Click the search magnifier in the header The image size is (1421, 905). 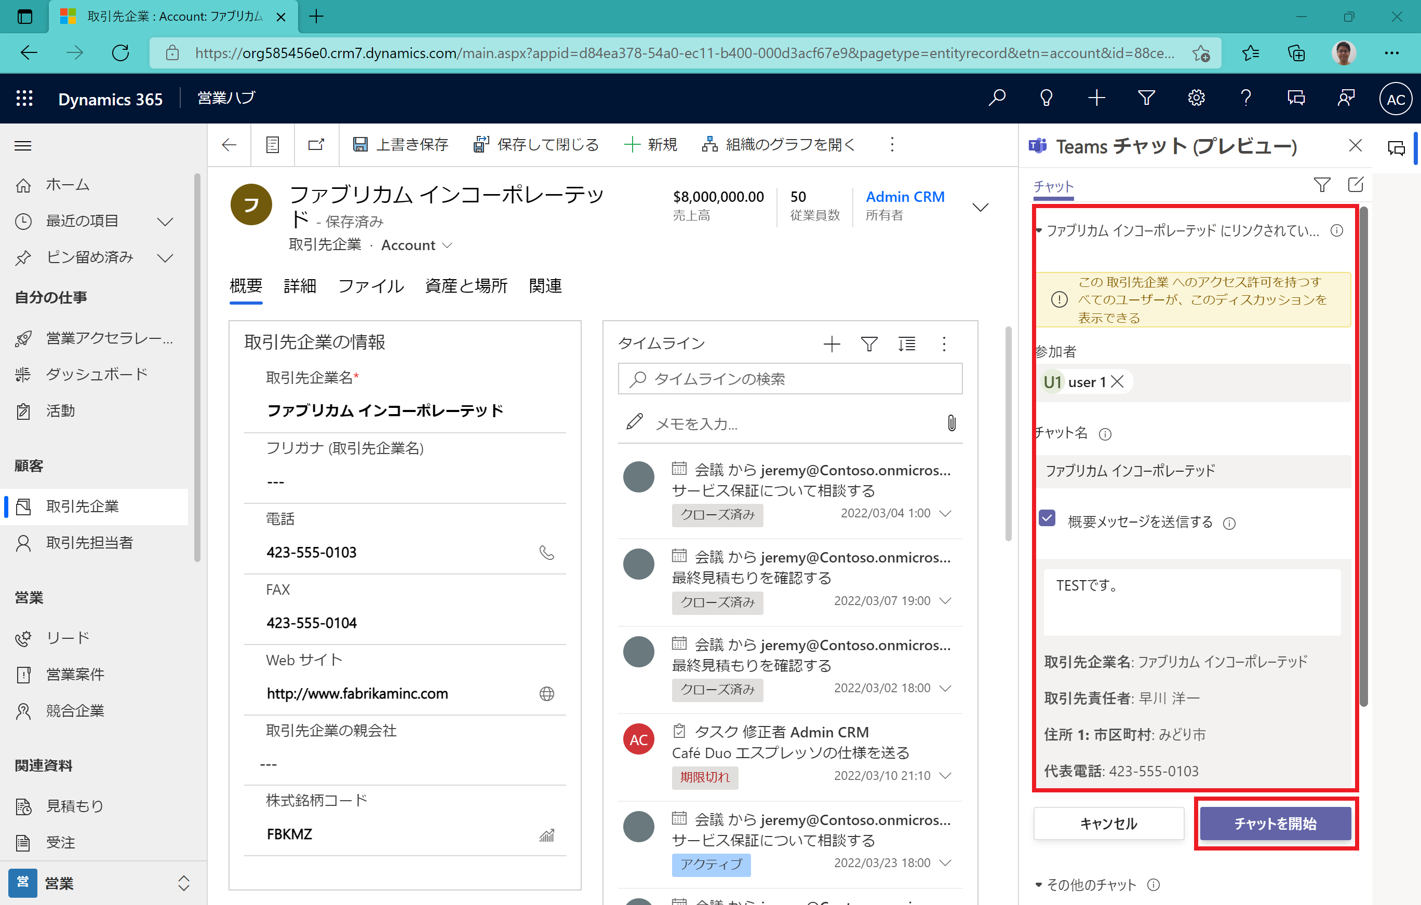(997, 98)
